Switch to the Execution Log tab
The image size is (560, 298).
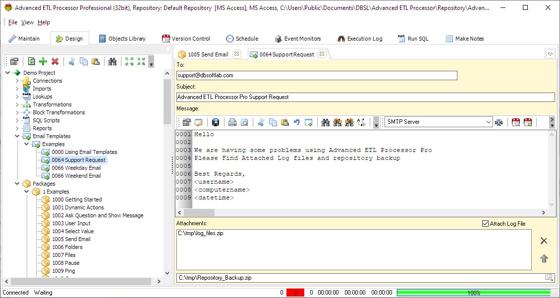point(360,39)
